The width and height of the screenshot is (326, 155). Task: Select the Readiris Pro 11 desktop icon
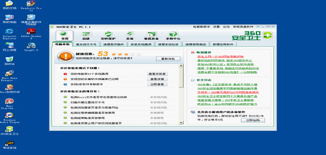31,6
